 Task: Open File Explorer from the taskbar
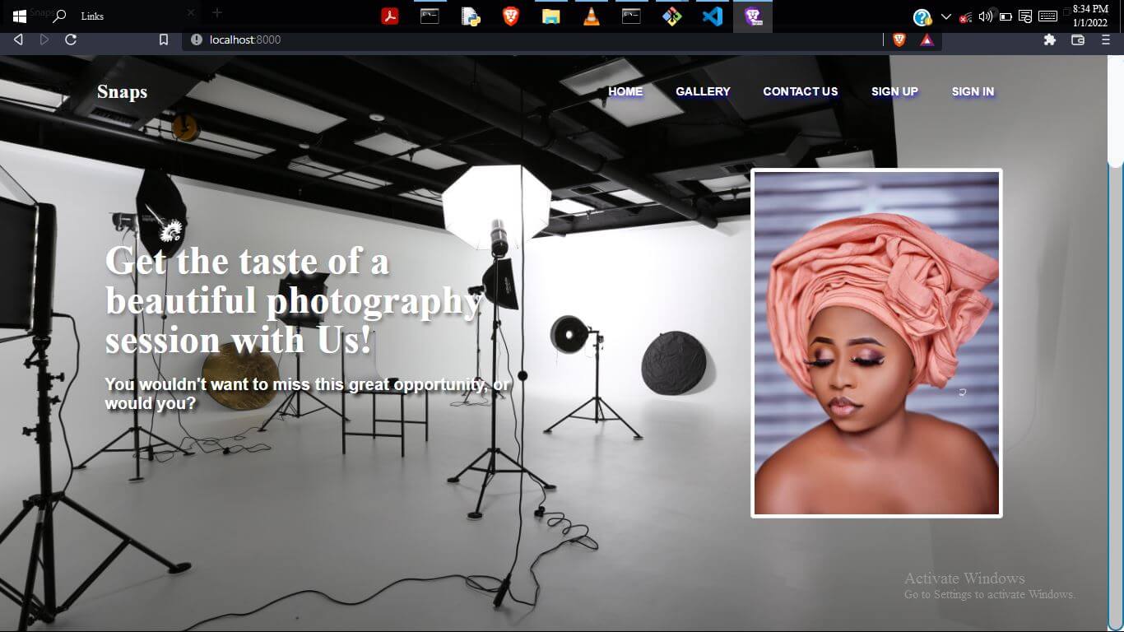[x=551, y=16]
